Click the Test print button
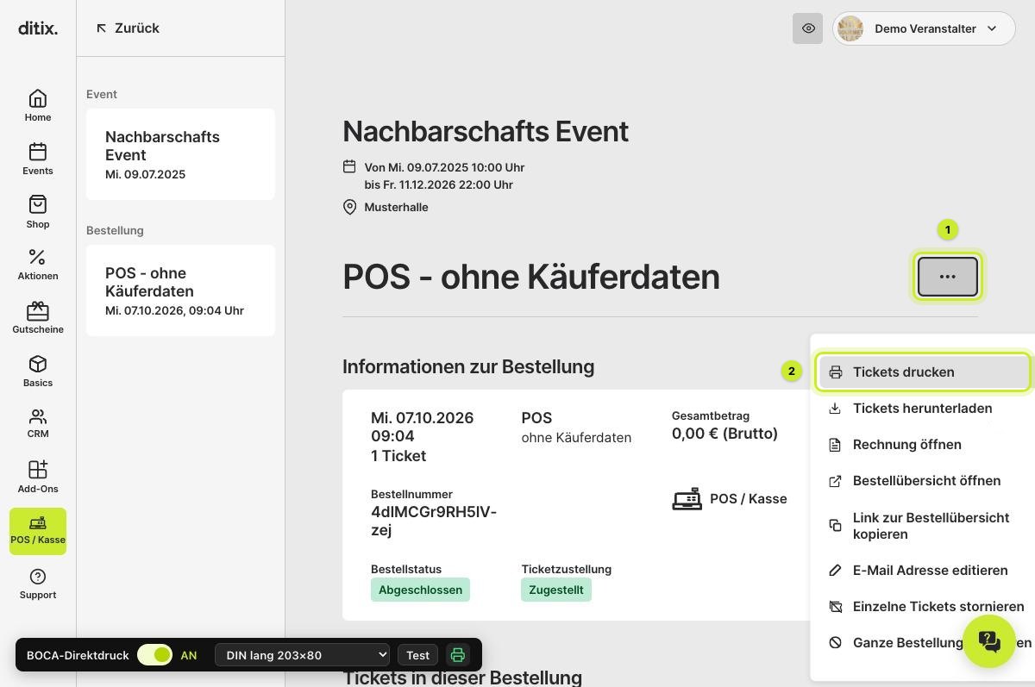 coord(417,655)
